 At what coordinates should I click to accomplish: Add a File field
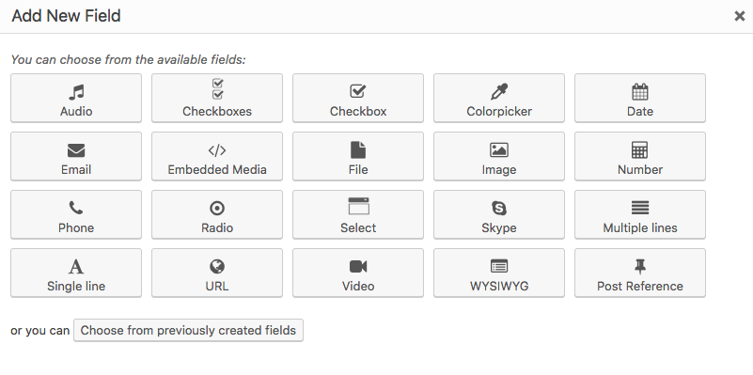click(x=358, y=157)
